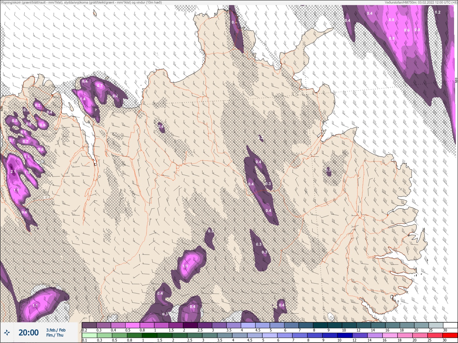Screen dimensions: 458x343
Task: Click the weekday text 'Fim./ Thu'
Action: tap(55, 335)
